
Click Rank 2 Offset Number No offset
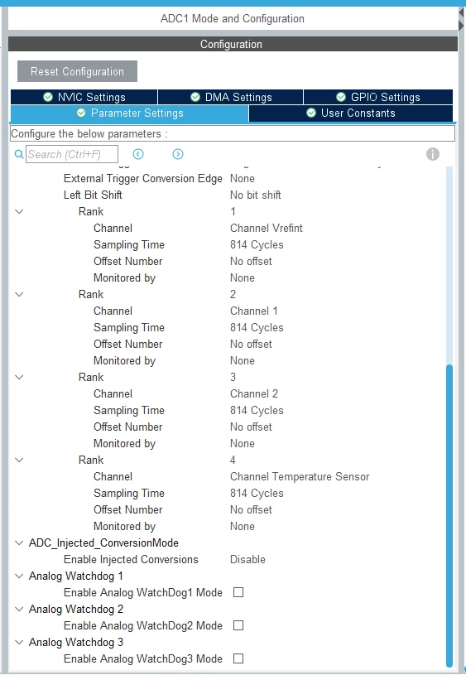pyautogui.click(x=251, y=344)
